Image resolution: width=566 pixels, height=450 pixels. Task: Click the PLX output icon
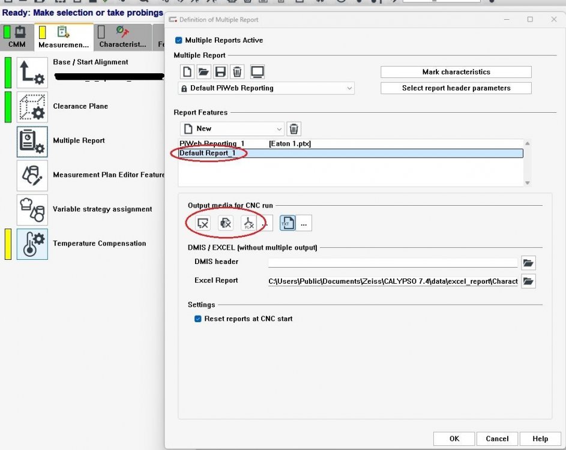click(x=248, y=223)
